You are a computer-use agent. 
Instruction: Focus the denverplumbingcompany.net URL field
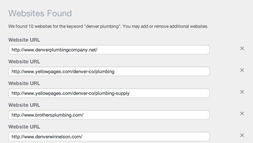(109, 50)
